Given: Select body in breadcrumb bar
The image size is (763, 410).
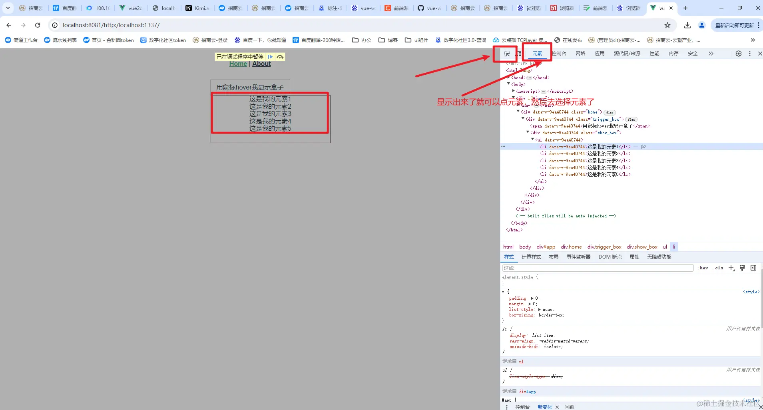Looking at the screenshot, I should (x=525, y=247).
